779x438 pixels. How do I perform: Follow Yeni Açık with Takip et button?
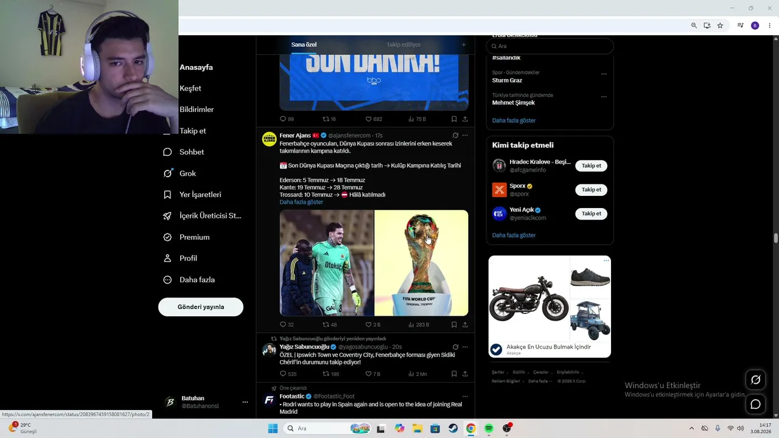591,214
